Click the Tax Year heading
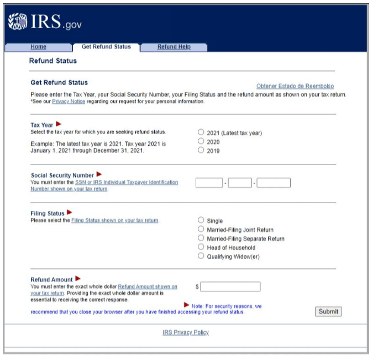This screenshot has width=373, height=356. pos(42,125)
